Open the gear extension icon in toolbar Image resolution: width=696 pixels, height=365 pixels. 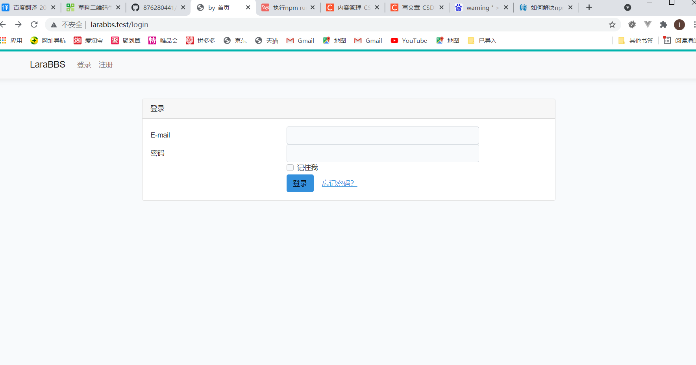tap(632, 25)
